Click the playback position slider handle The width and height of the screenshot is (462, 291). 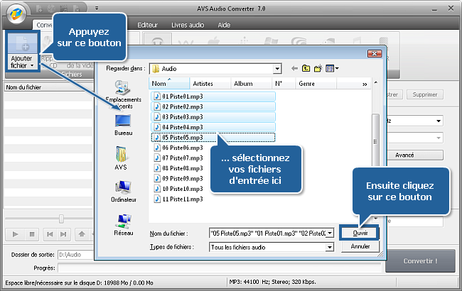pyautogui.click(x=61, y=219)
